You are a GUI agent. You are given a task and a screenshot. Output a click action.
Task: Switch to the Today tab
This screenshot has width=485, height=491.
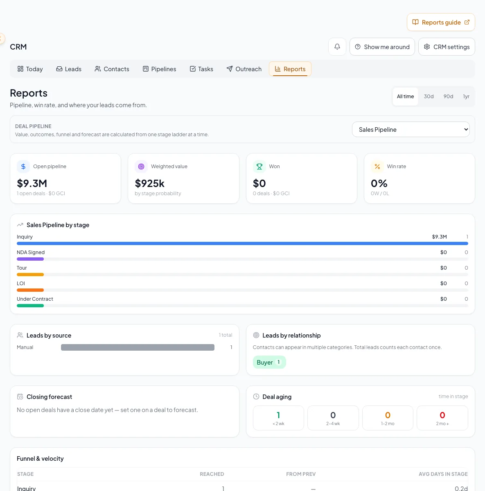pyautogui.click(x=30, y=69)
